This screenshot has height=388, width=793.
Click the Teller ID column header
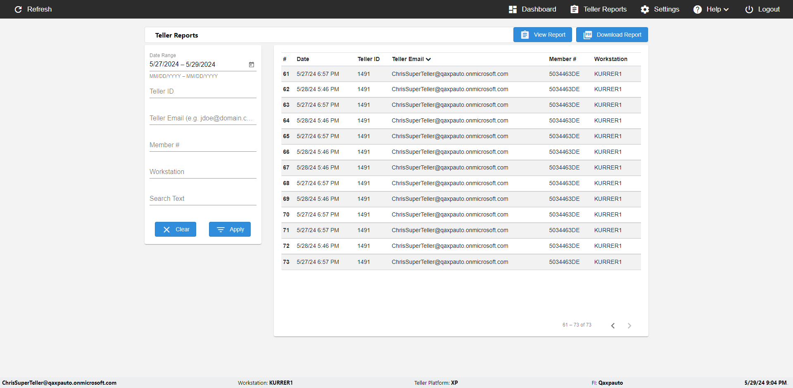tap(368, 59)
